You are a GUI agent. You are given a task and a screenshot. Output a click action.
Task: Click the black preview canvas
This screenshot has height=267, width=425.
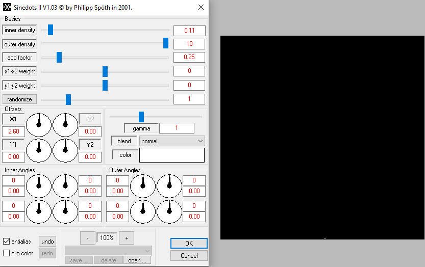point(322,138)
